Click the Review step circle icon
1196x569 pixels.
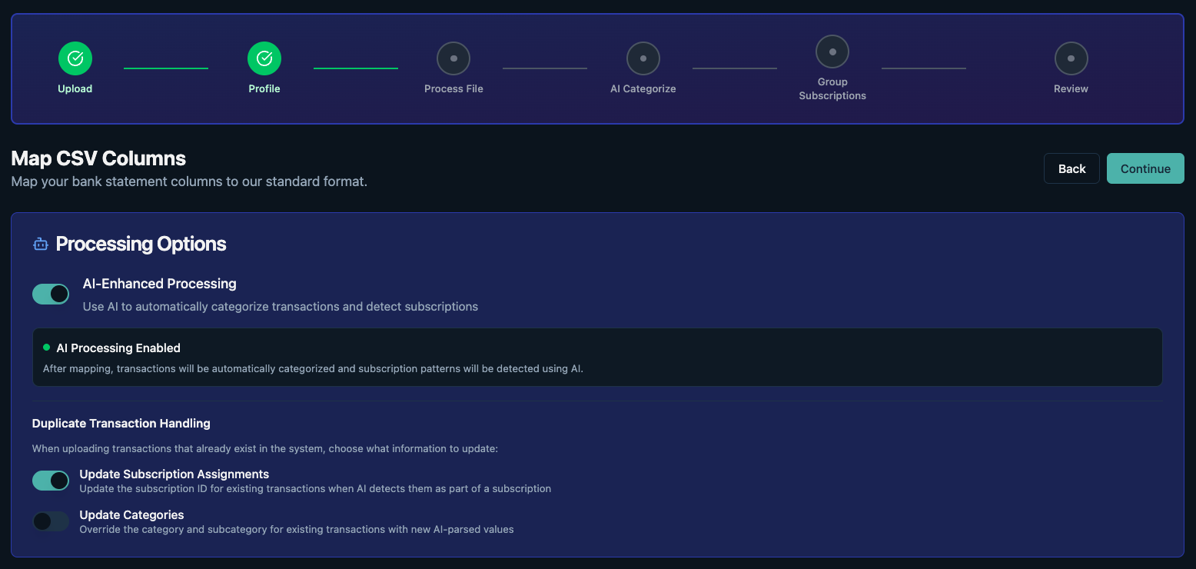click(1071, 58)
